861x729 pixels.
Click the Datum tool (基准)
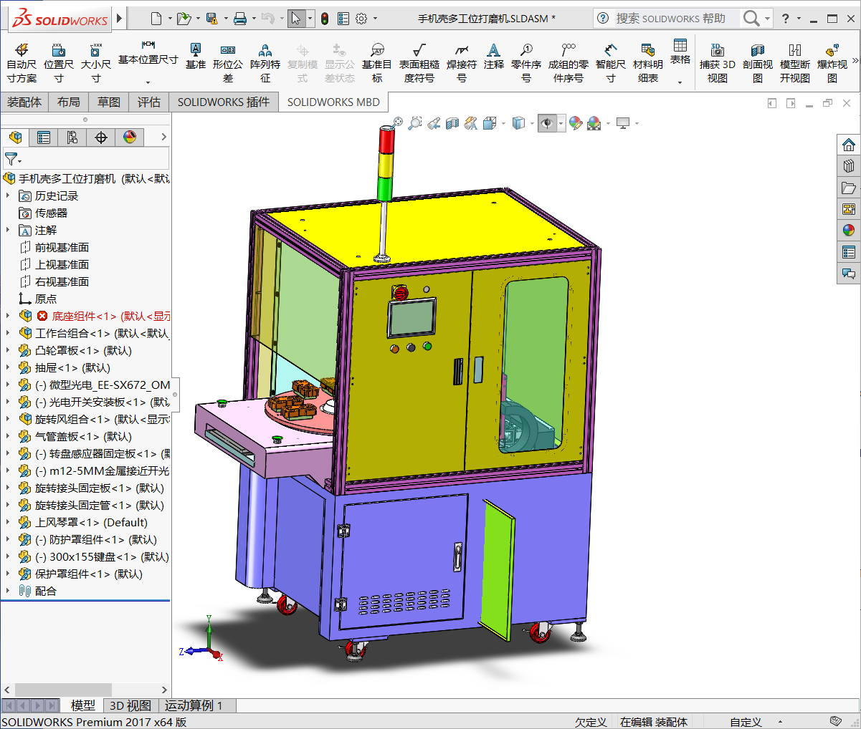click(196, 56)
